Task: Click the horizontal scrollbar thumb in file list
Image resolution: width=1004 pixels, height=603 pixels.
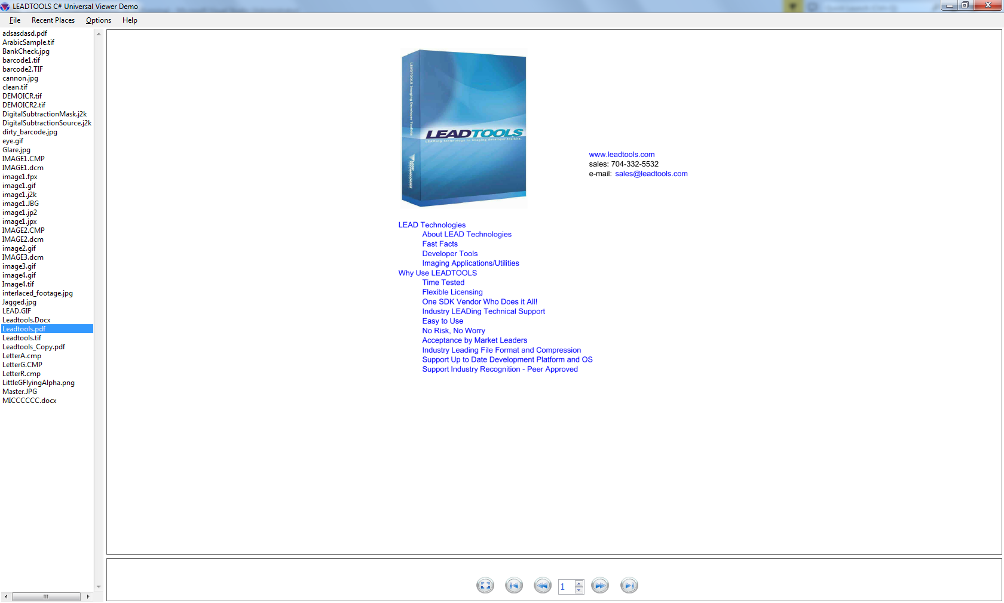Action: 46,596
